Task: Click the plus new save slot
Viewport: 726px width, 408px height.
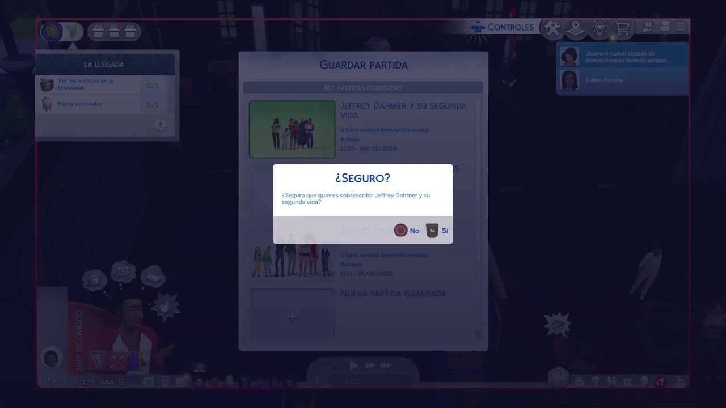Action: pos(292,317)
